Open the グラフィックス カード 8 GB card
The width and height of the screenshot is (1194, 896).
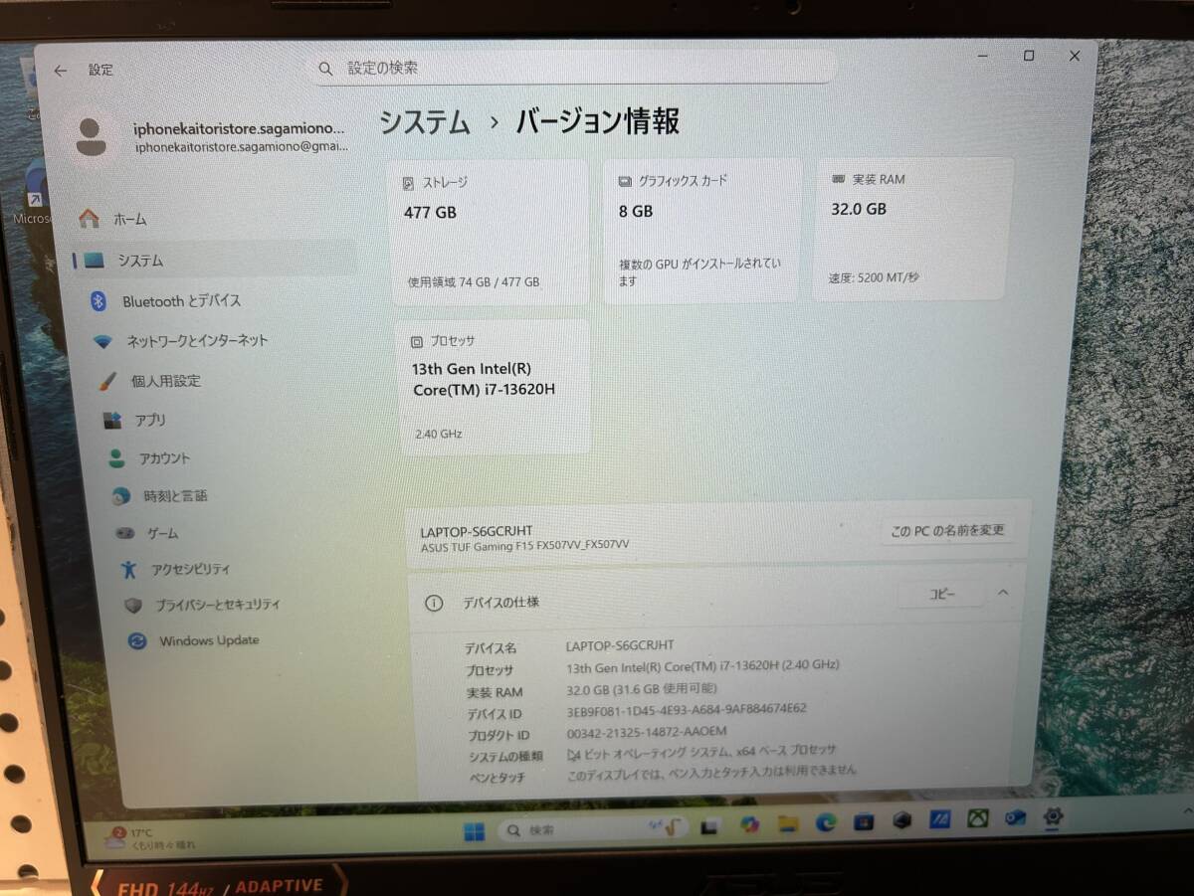(701, 231)
